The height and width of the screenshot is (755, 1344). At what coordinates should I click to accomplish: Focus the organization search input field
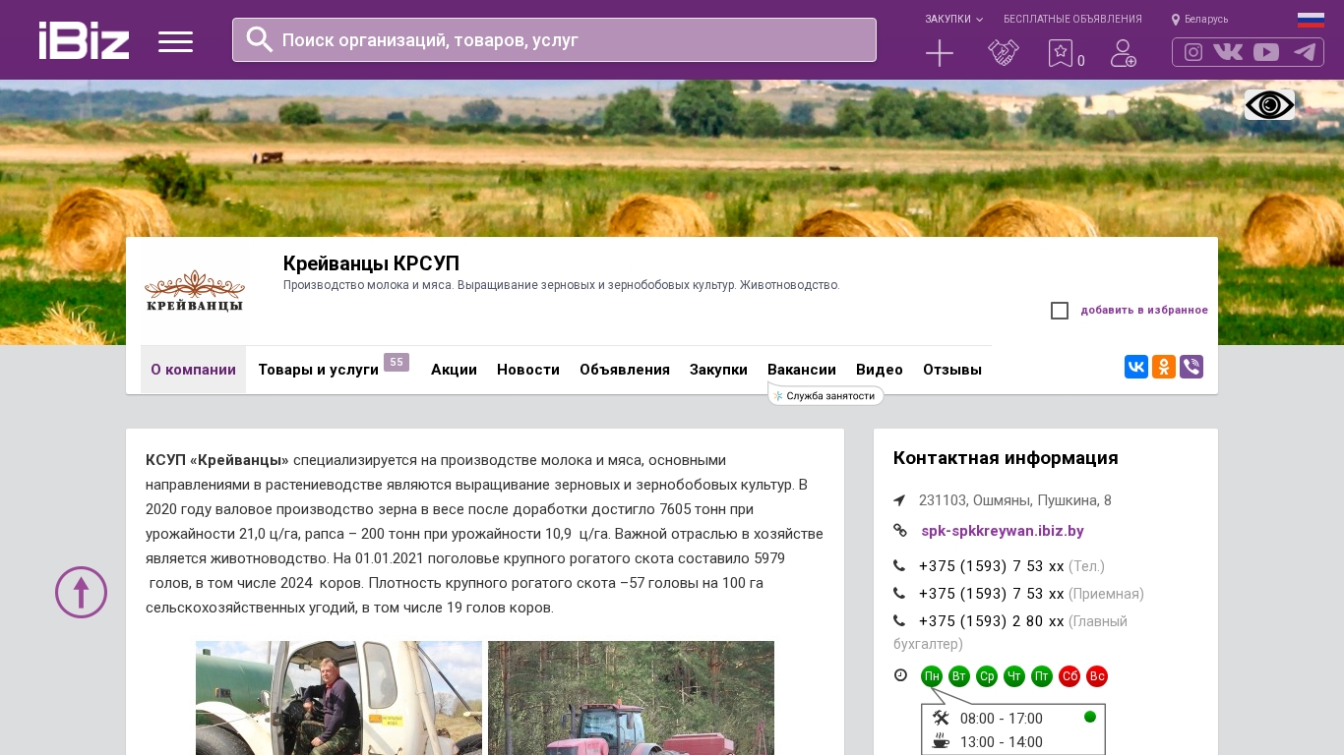554,39
